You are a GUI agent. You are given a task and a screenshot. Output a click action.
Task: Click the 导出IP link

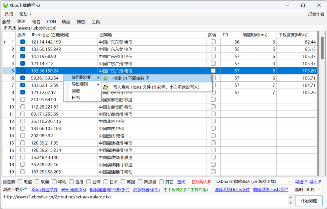[301, 182]
